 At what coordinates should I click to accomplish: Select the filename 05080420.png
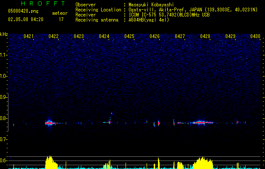point(23,11)
